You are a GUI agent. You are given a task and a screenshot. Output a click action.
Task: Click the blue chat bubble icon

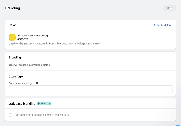pos(178,125)
